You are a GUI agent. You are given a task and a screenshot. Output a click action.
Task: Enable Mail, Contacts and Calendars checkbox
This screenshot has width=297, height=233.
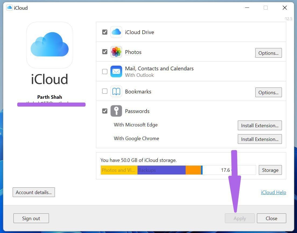click(x=105, y=71)
